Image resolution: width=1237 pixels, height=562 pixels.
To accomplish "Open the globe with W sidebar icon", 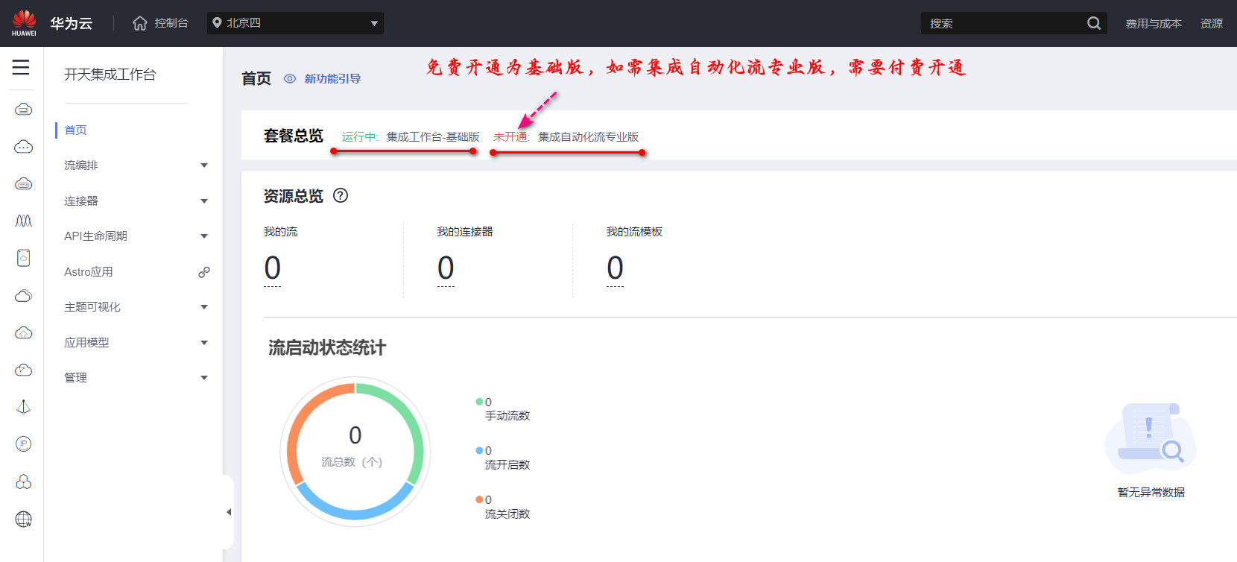I will [x=24, y=520].
